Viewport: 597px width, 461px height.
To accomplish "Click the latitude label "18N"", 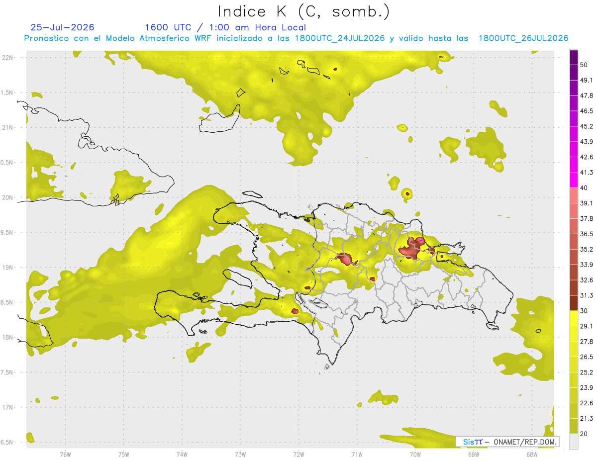I will point(8,338).
